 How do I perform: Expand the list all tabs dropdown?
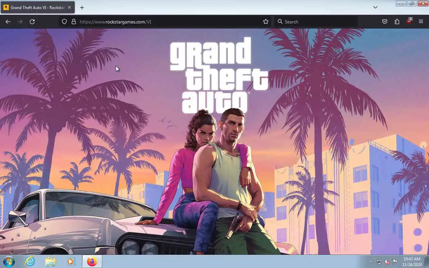click(375, 7)
